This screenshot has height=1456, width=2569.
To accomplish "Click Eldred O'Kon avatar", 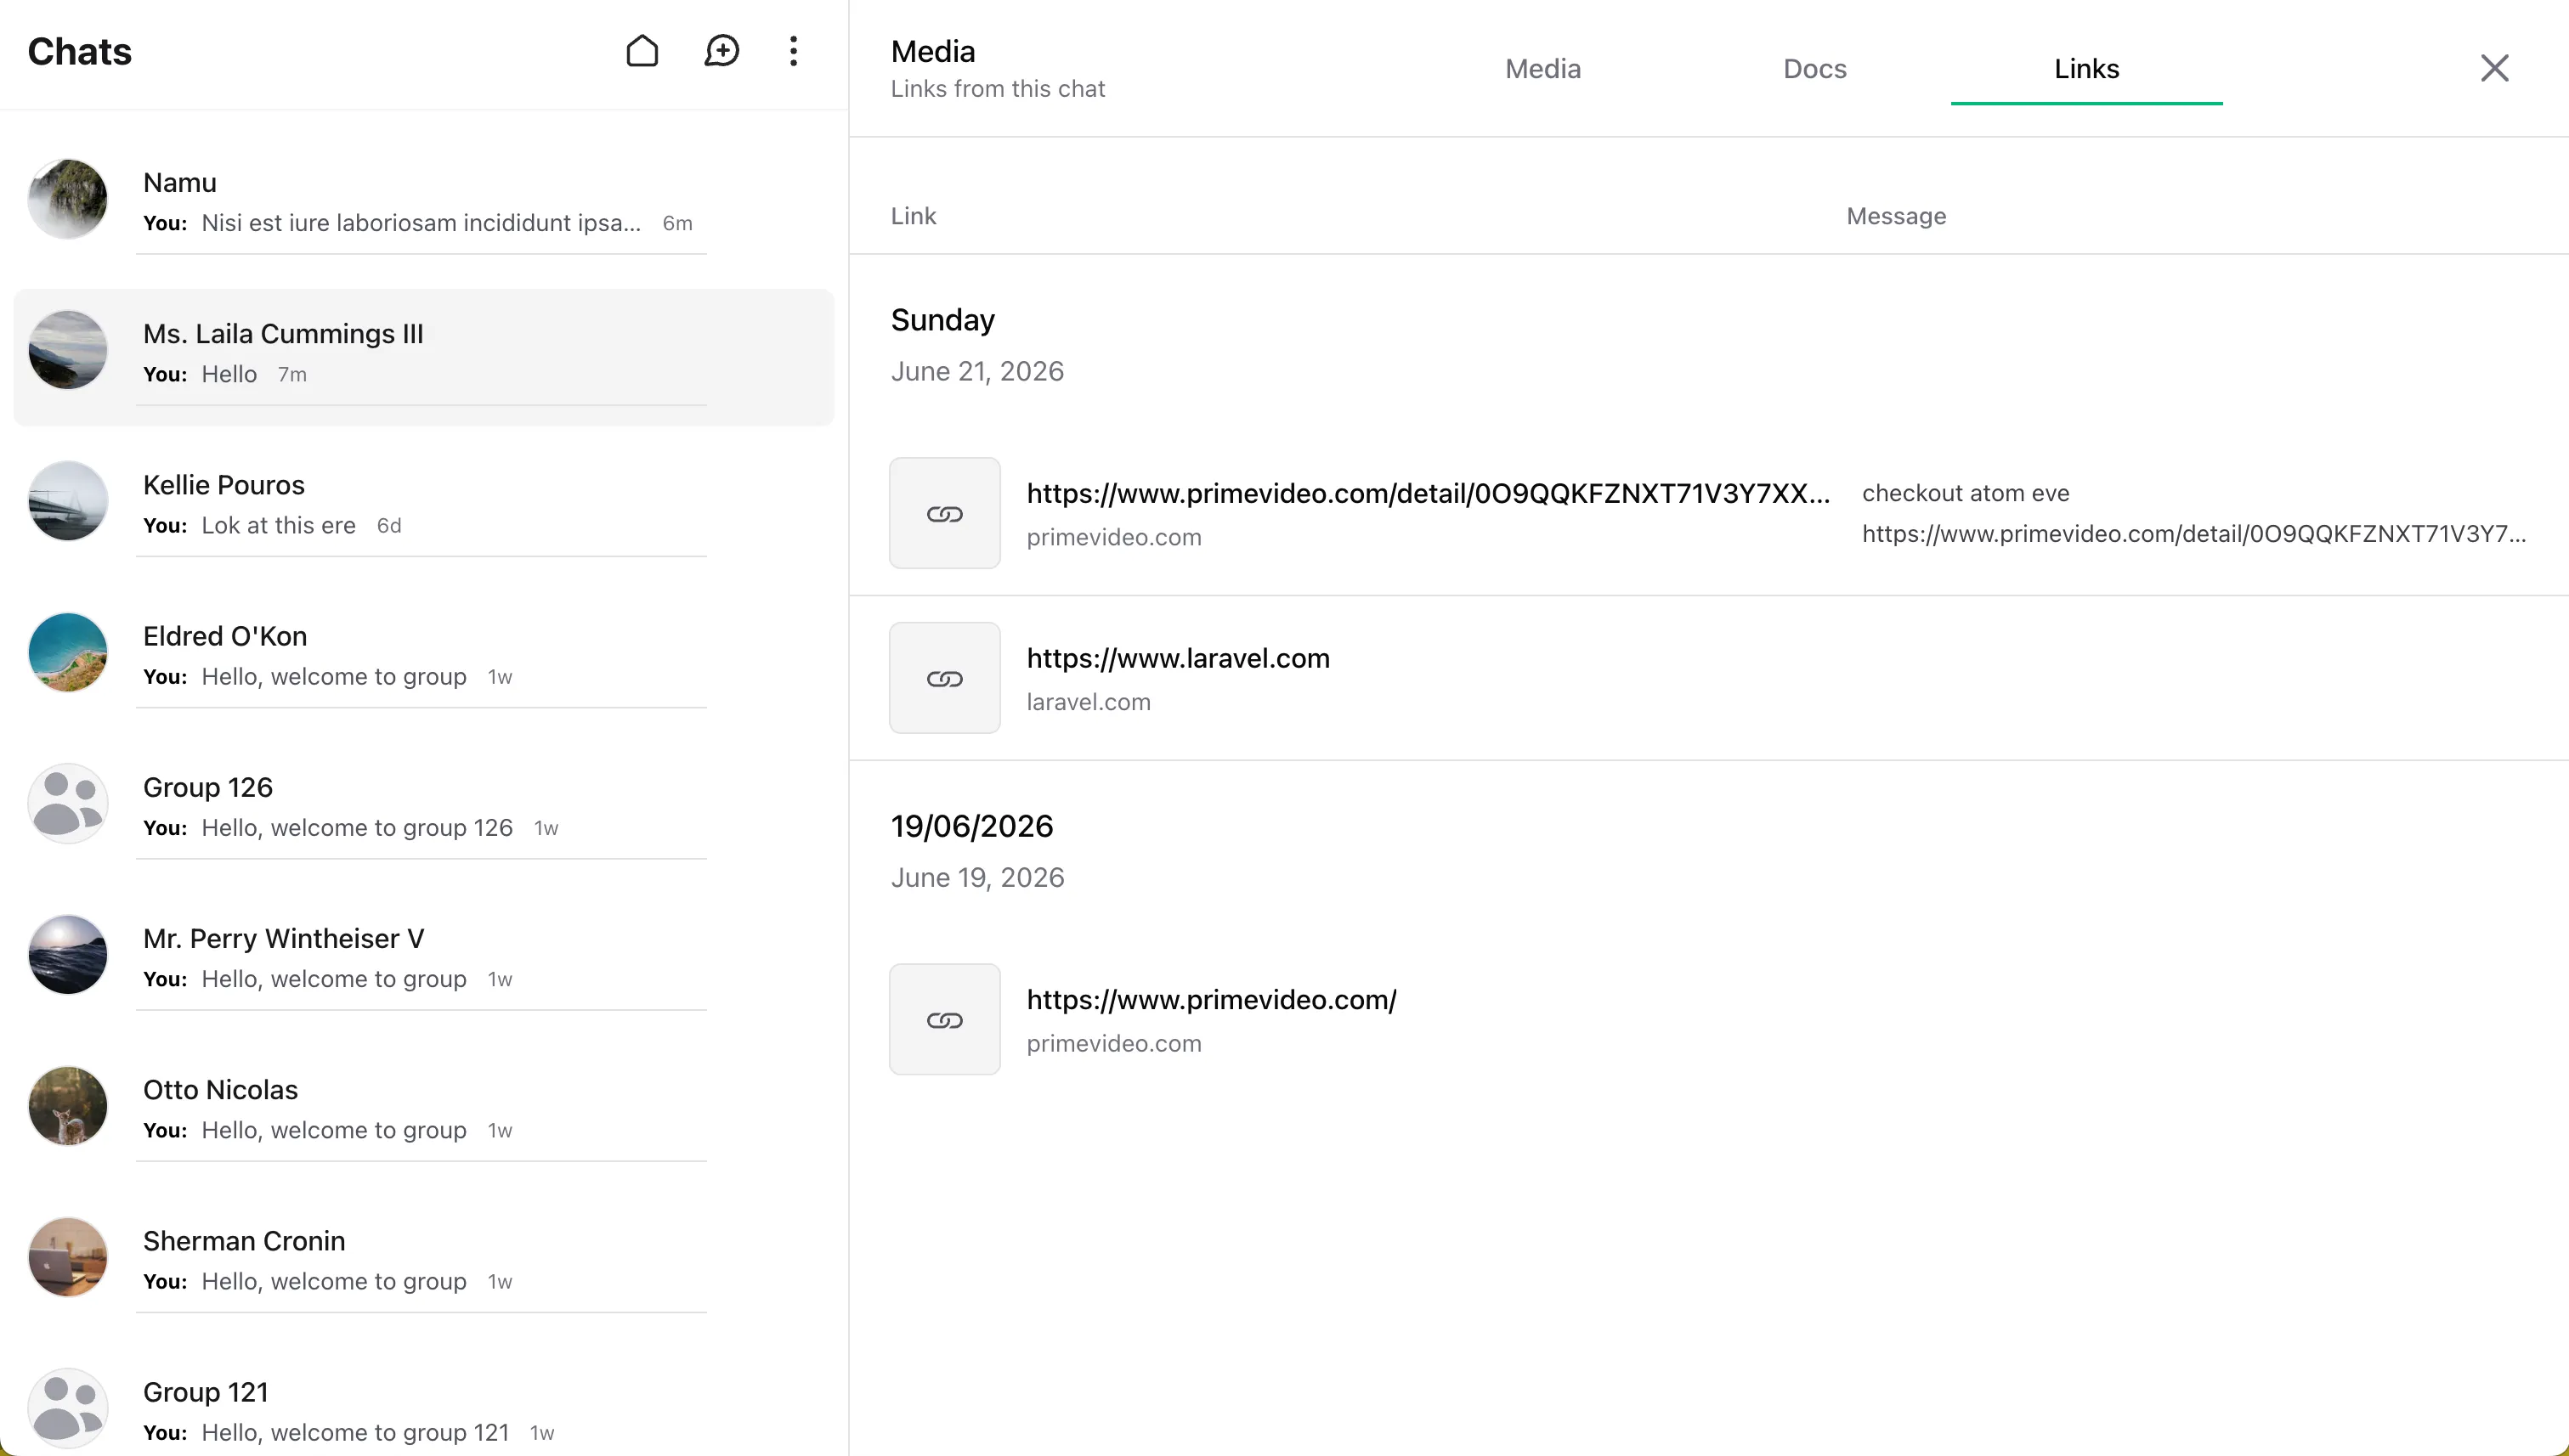I will click(x=68, y=652).
